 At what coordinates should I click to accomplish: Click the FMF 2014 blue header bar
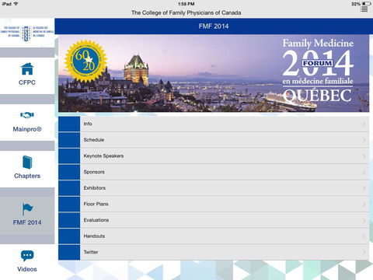(x=214, y=26)
